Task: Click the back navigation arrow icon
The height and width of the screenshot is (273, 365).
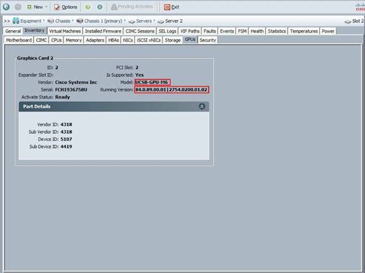Action: [6, 7]
